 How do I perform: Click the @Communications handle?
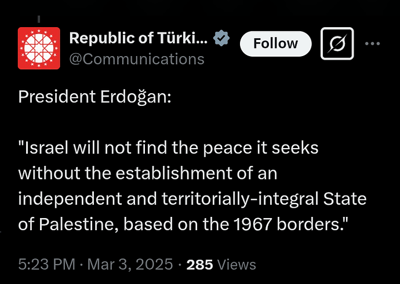point(136,59)
